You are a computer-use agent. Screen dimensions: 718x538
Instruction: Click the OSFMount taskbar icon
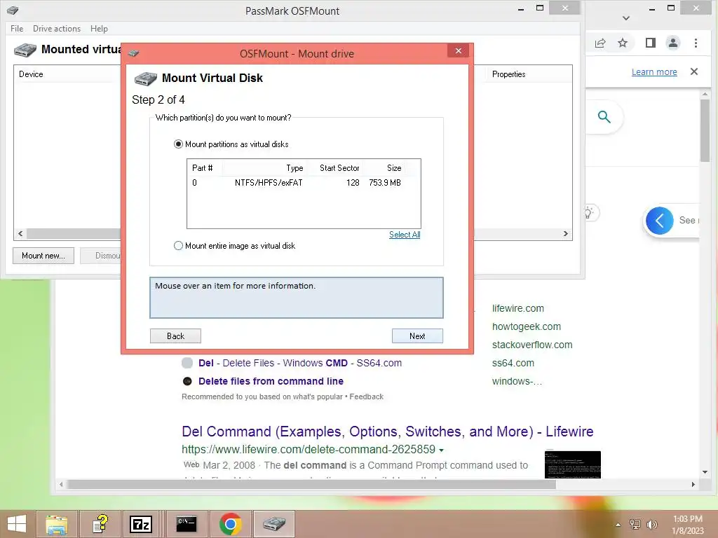click(x=274, y=524)
